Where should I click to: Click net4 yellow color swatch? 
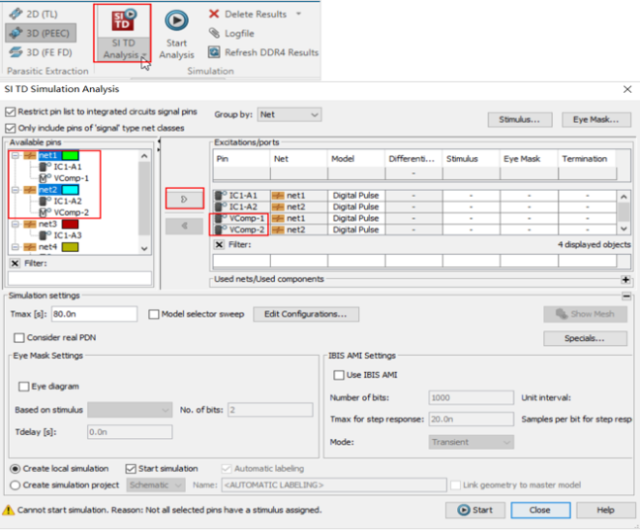pos(70,247)
